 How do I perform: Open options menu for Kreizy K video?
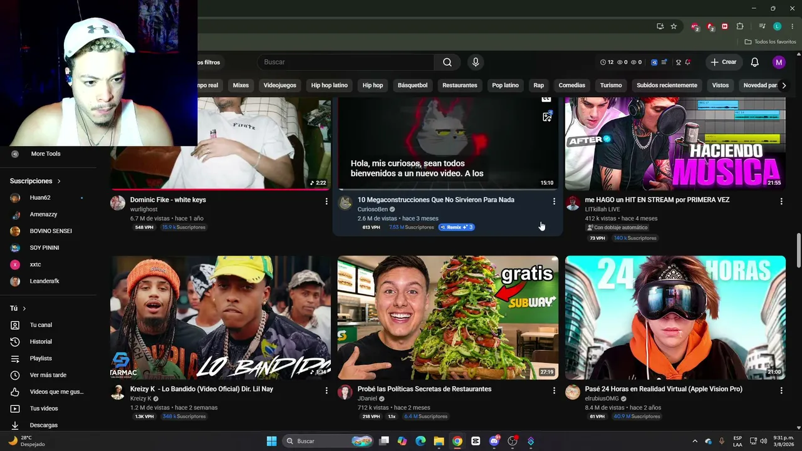click(x=326, y=390)
